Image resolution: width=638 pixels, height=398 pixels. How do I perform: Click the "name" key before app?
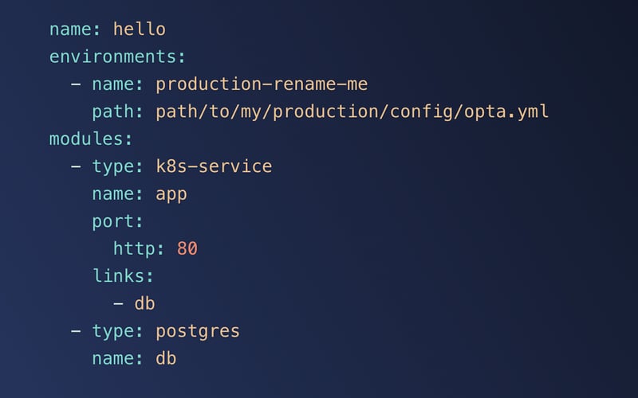112,193
